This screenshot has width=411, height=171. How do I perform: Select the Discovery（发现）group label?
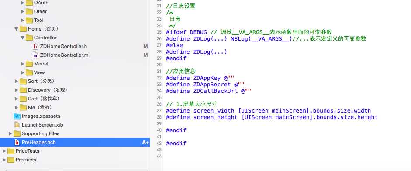click(x=48, y=90)
